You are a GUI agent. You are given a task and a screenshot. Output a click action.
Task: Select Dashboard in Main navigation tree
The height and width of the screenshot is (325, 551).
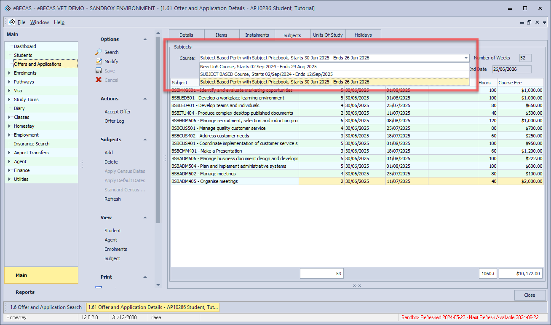pyautogui.click(x=25, y=46)
